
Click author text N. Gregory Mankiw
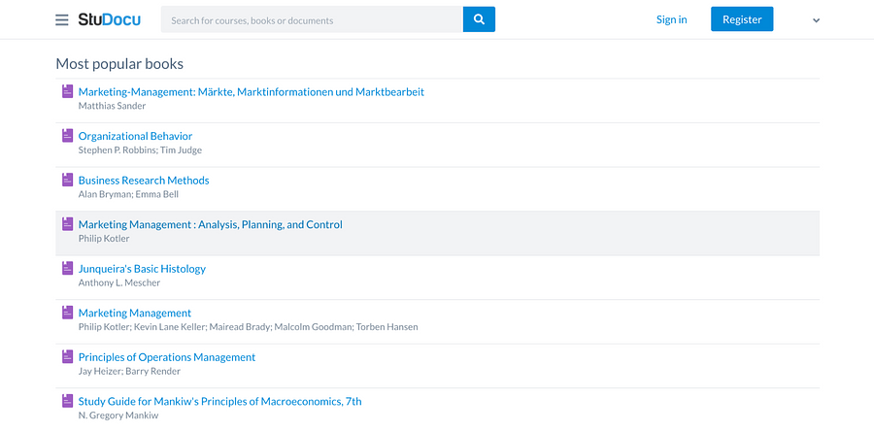pyautogui.click(x=118, y=415)
